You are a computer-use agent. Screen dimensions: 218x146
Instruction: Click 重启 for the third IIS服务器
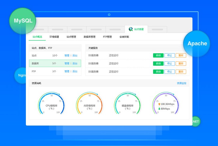pos(181,72)
